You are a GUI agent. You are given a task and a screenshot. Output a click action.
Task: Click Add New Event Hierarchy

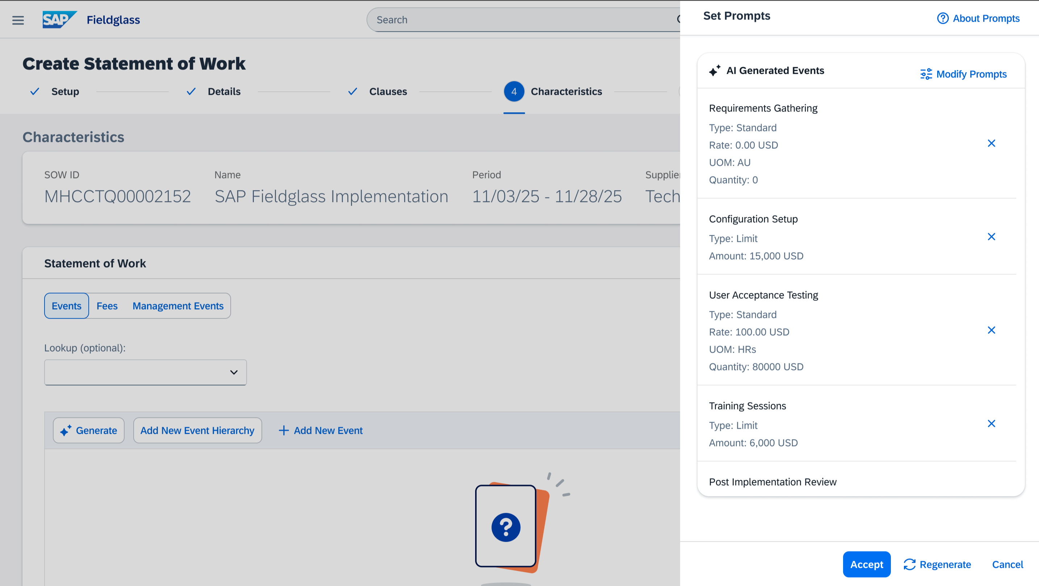coord(197,431)
